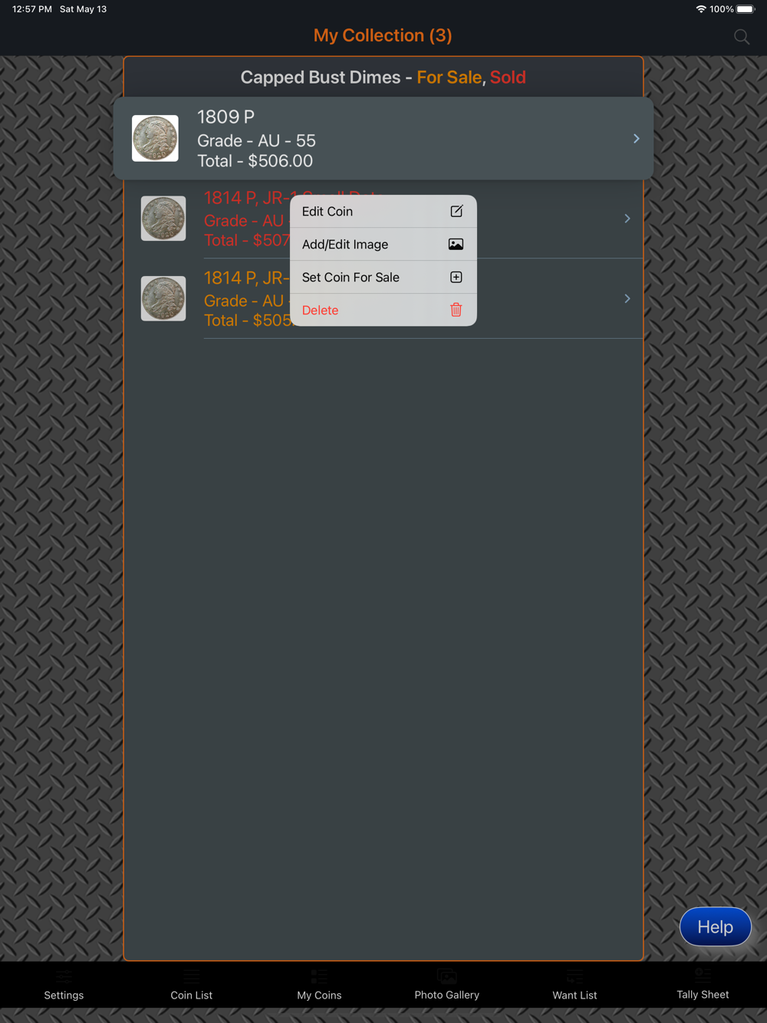This screenshot has height=1023, width=767.
Task: Click the blue Help button
Action: coord(716,926)
